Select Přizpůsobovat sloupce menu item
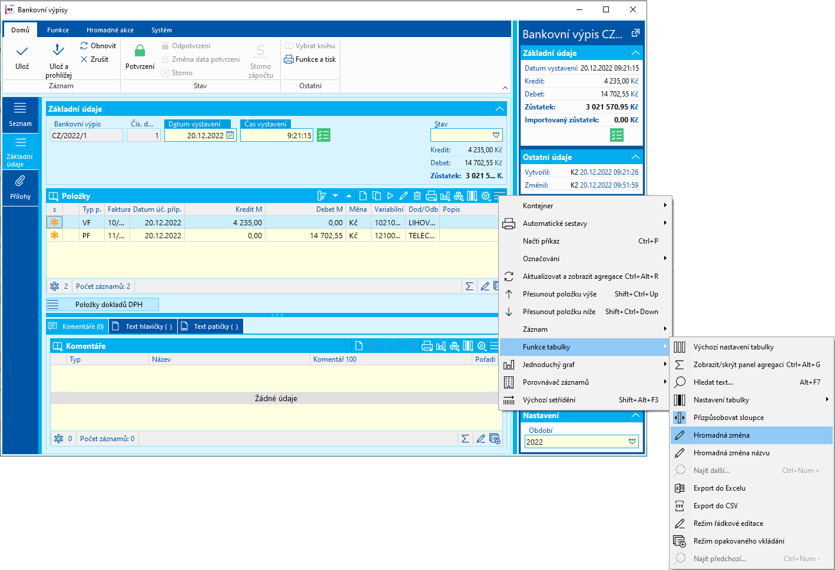Image resolution: width=835 pixels, height=570 pixels. (751, 418)
